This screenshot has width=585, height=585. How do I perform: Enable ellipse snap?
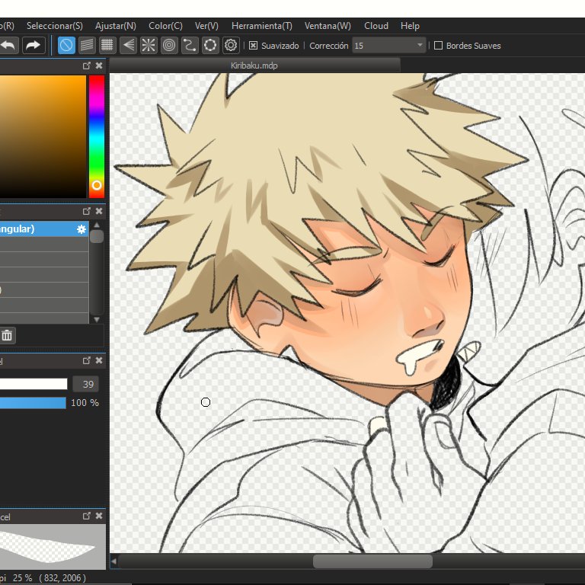tap(210, 46)
